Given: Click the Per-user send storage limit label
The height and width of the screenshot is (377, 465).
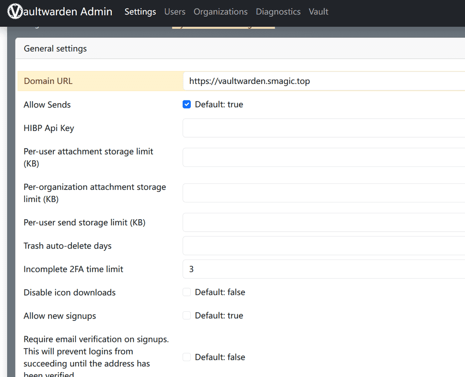Looking at the screenshot, I should coord(84,223).
